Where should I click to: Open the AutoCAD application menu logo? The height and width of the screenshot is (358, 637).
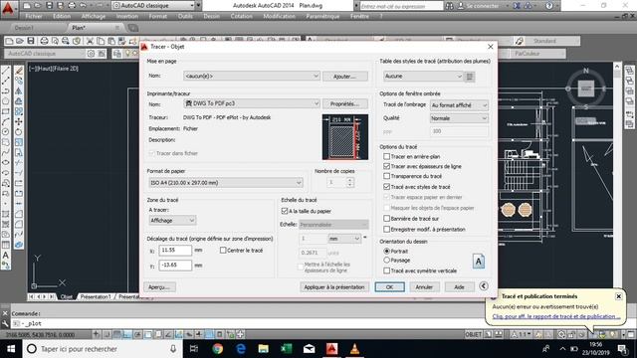click(9, 8)
